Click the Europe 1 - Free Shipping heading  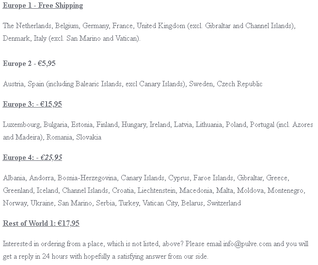[x=43, y=5]
